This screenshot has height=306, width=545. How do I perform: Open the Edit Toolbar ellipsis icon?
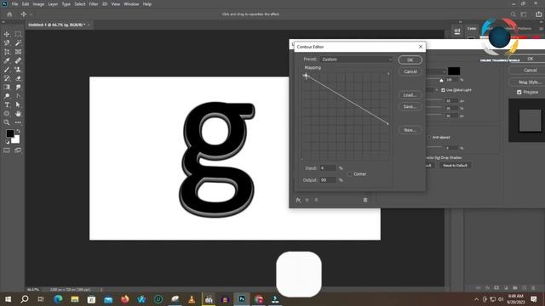pos(18,122)
